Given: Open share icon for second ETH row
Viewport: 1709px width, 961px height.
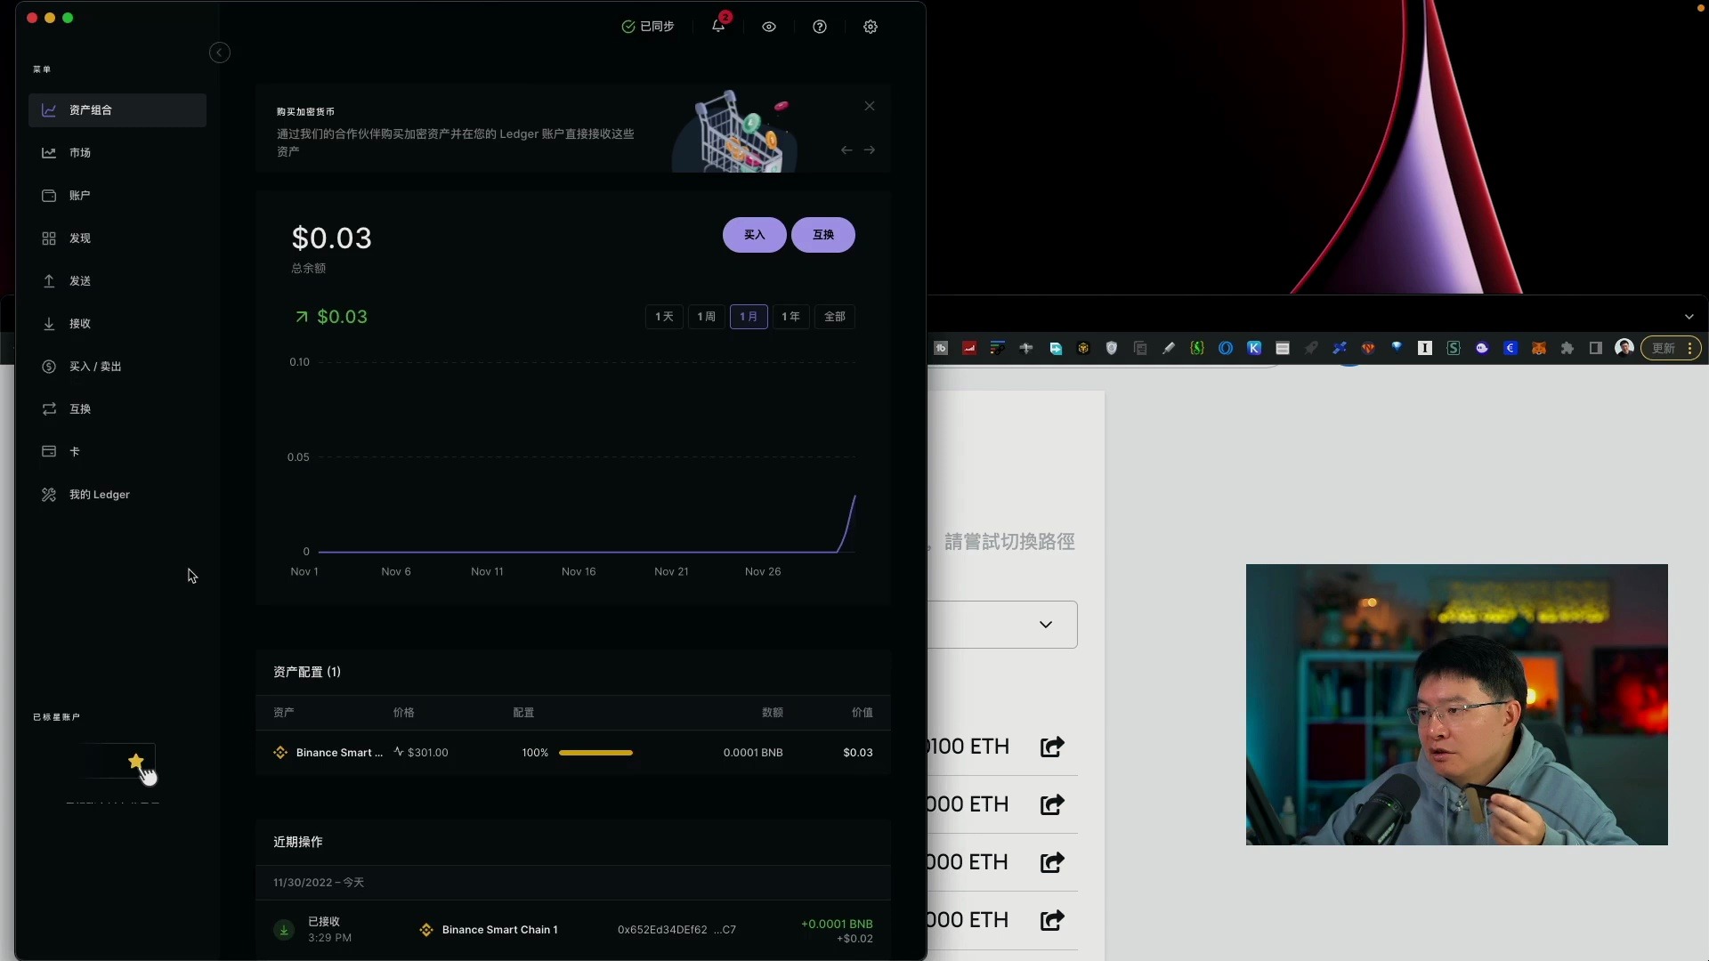Looking at the screenshot, I should coord(1052,804).
